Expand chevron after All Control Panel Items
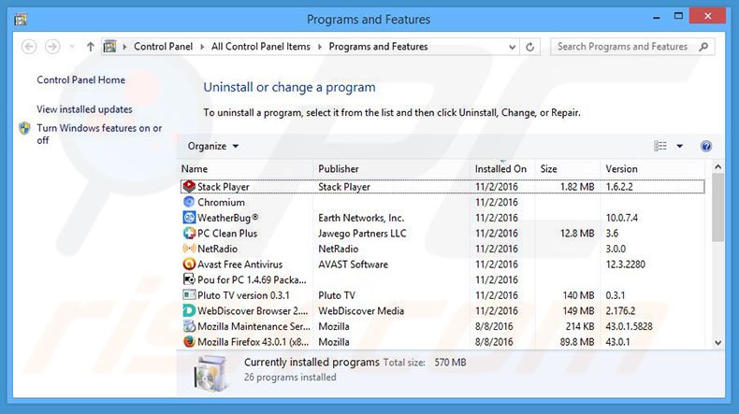The height and width of the screenshot is (414, 739). (x=320, y=47)
